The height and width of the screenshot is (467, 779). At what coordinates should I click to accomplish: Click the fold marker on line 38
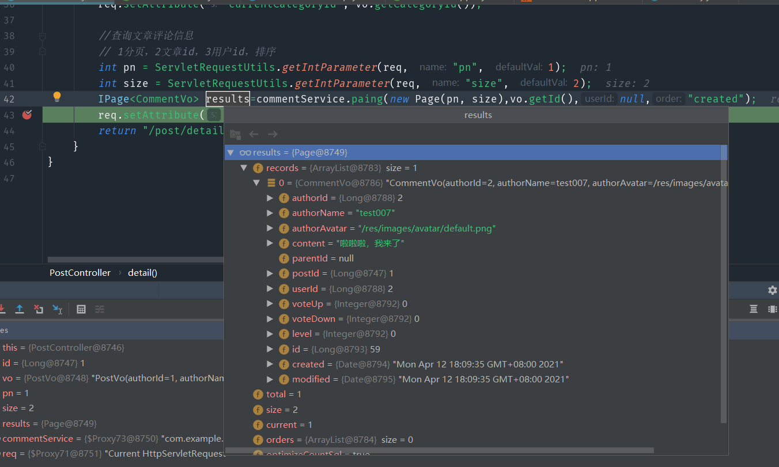click(x=42, y=36)
